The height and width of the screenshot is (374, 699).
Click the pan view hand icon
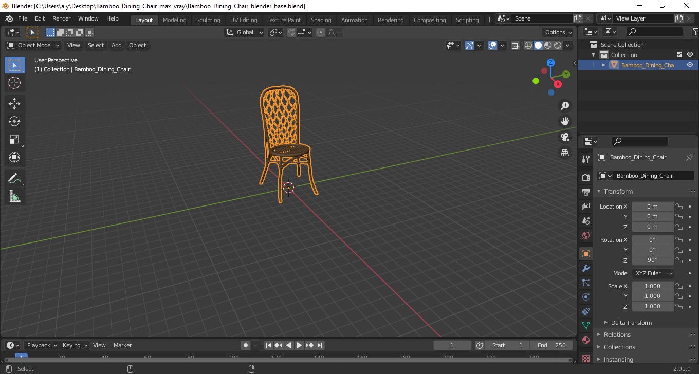pyautogui.click(x=565, y=121)
